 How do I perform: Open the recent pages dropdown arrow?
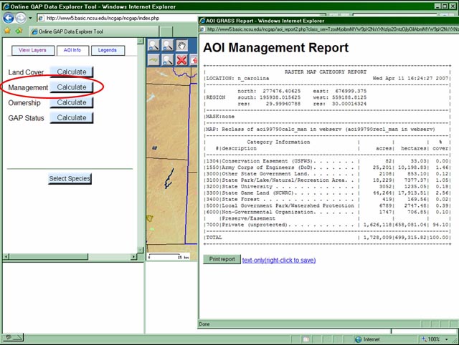coord(30,18)
